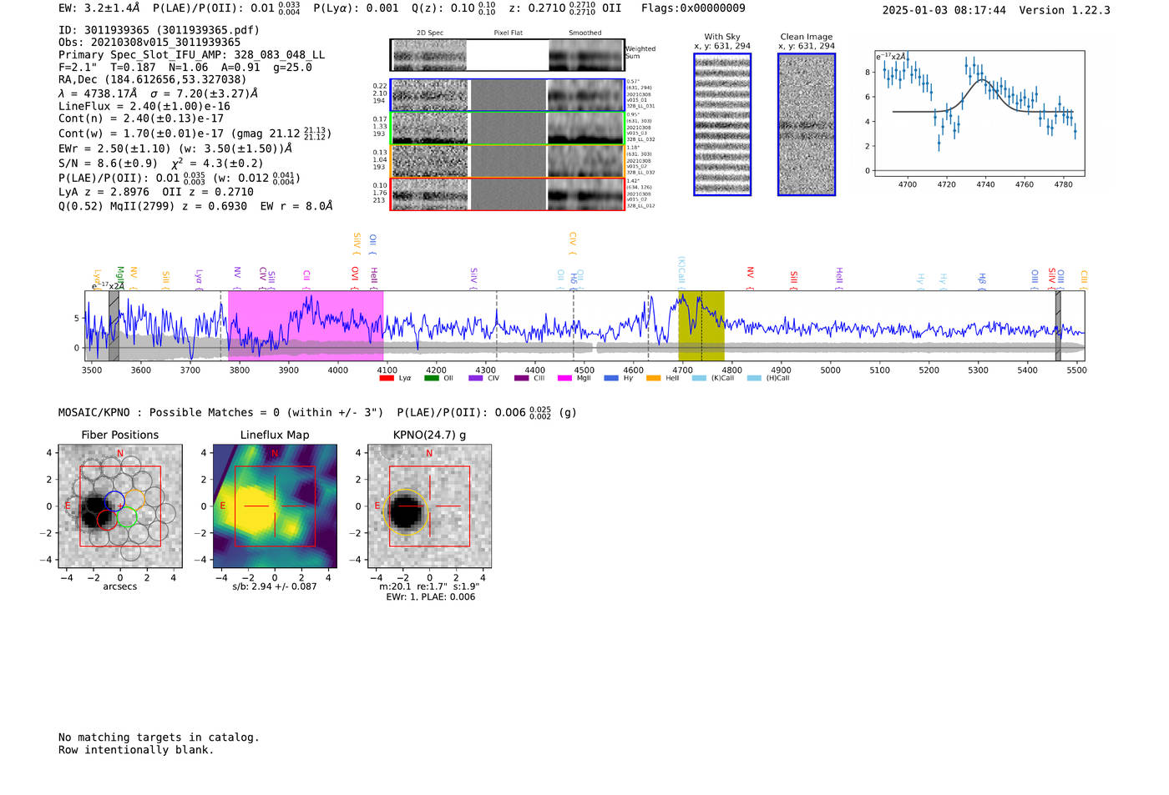This screenshot has width=1169, height=795.
Task: Click the green fiber circle in Fiber Positions
Action: 127,517
